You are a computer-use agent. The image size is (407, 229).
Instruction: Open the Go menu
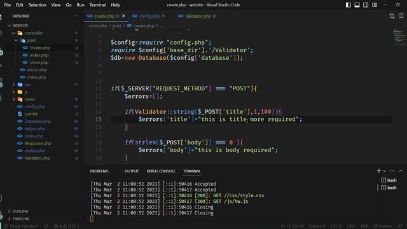point(69,5)
